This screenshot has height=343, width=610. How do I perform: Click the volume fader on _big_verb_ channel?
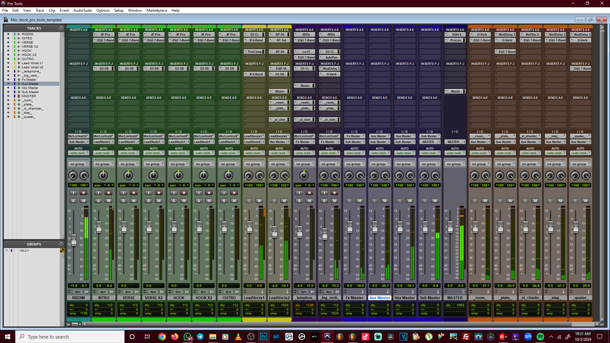tap(325, 233)
